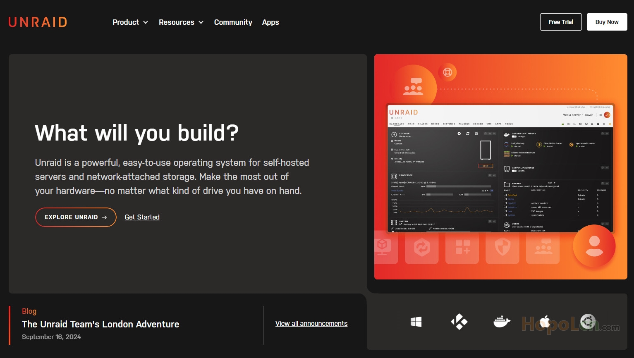
Task: Click the Ubuntu logo icon
Action: pyautogui.click(x=588, y=322)
